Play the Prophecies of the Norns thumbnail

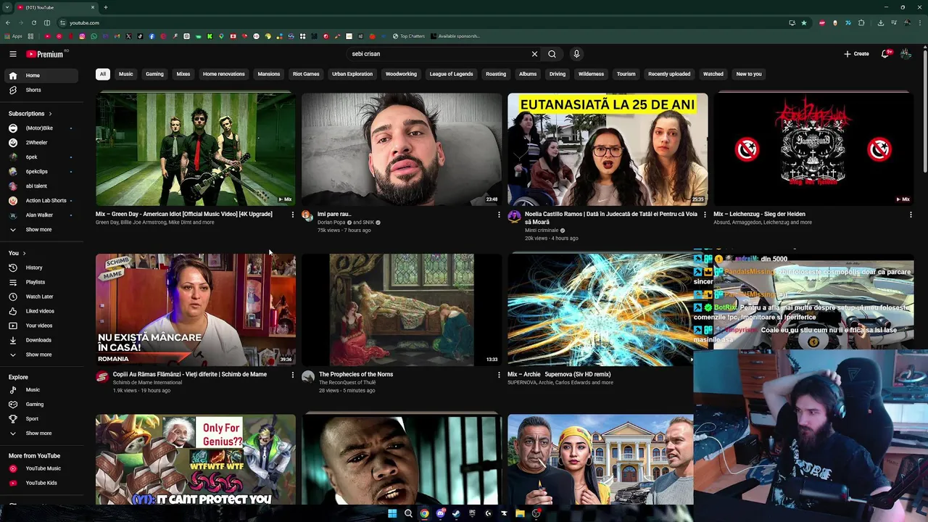point(402,310)
